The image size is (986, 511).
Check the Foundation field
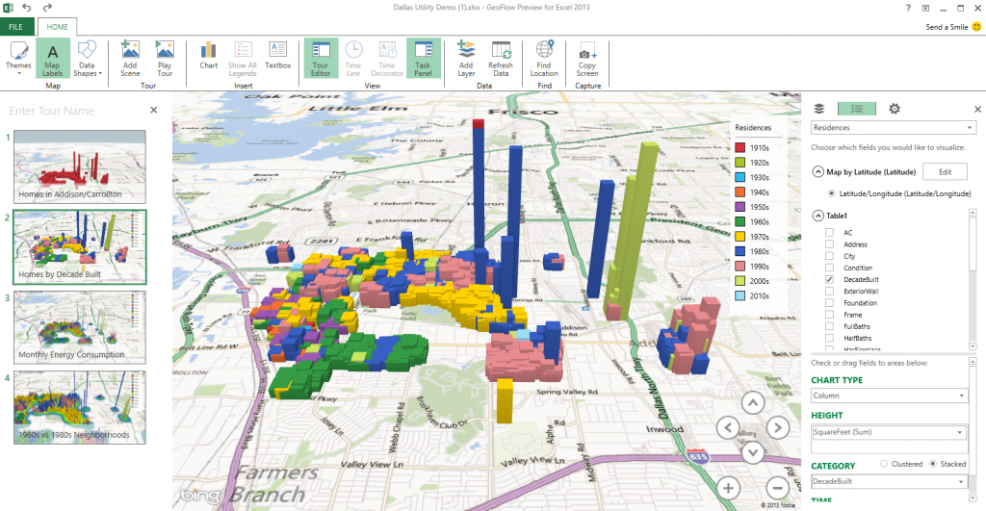pos(829,303)
